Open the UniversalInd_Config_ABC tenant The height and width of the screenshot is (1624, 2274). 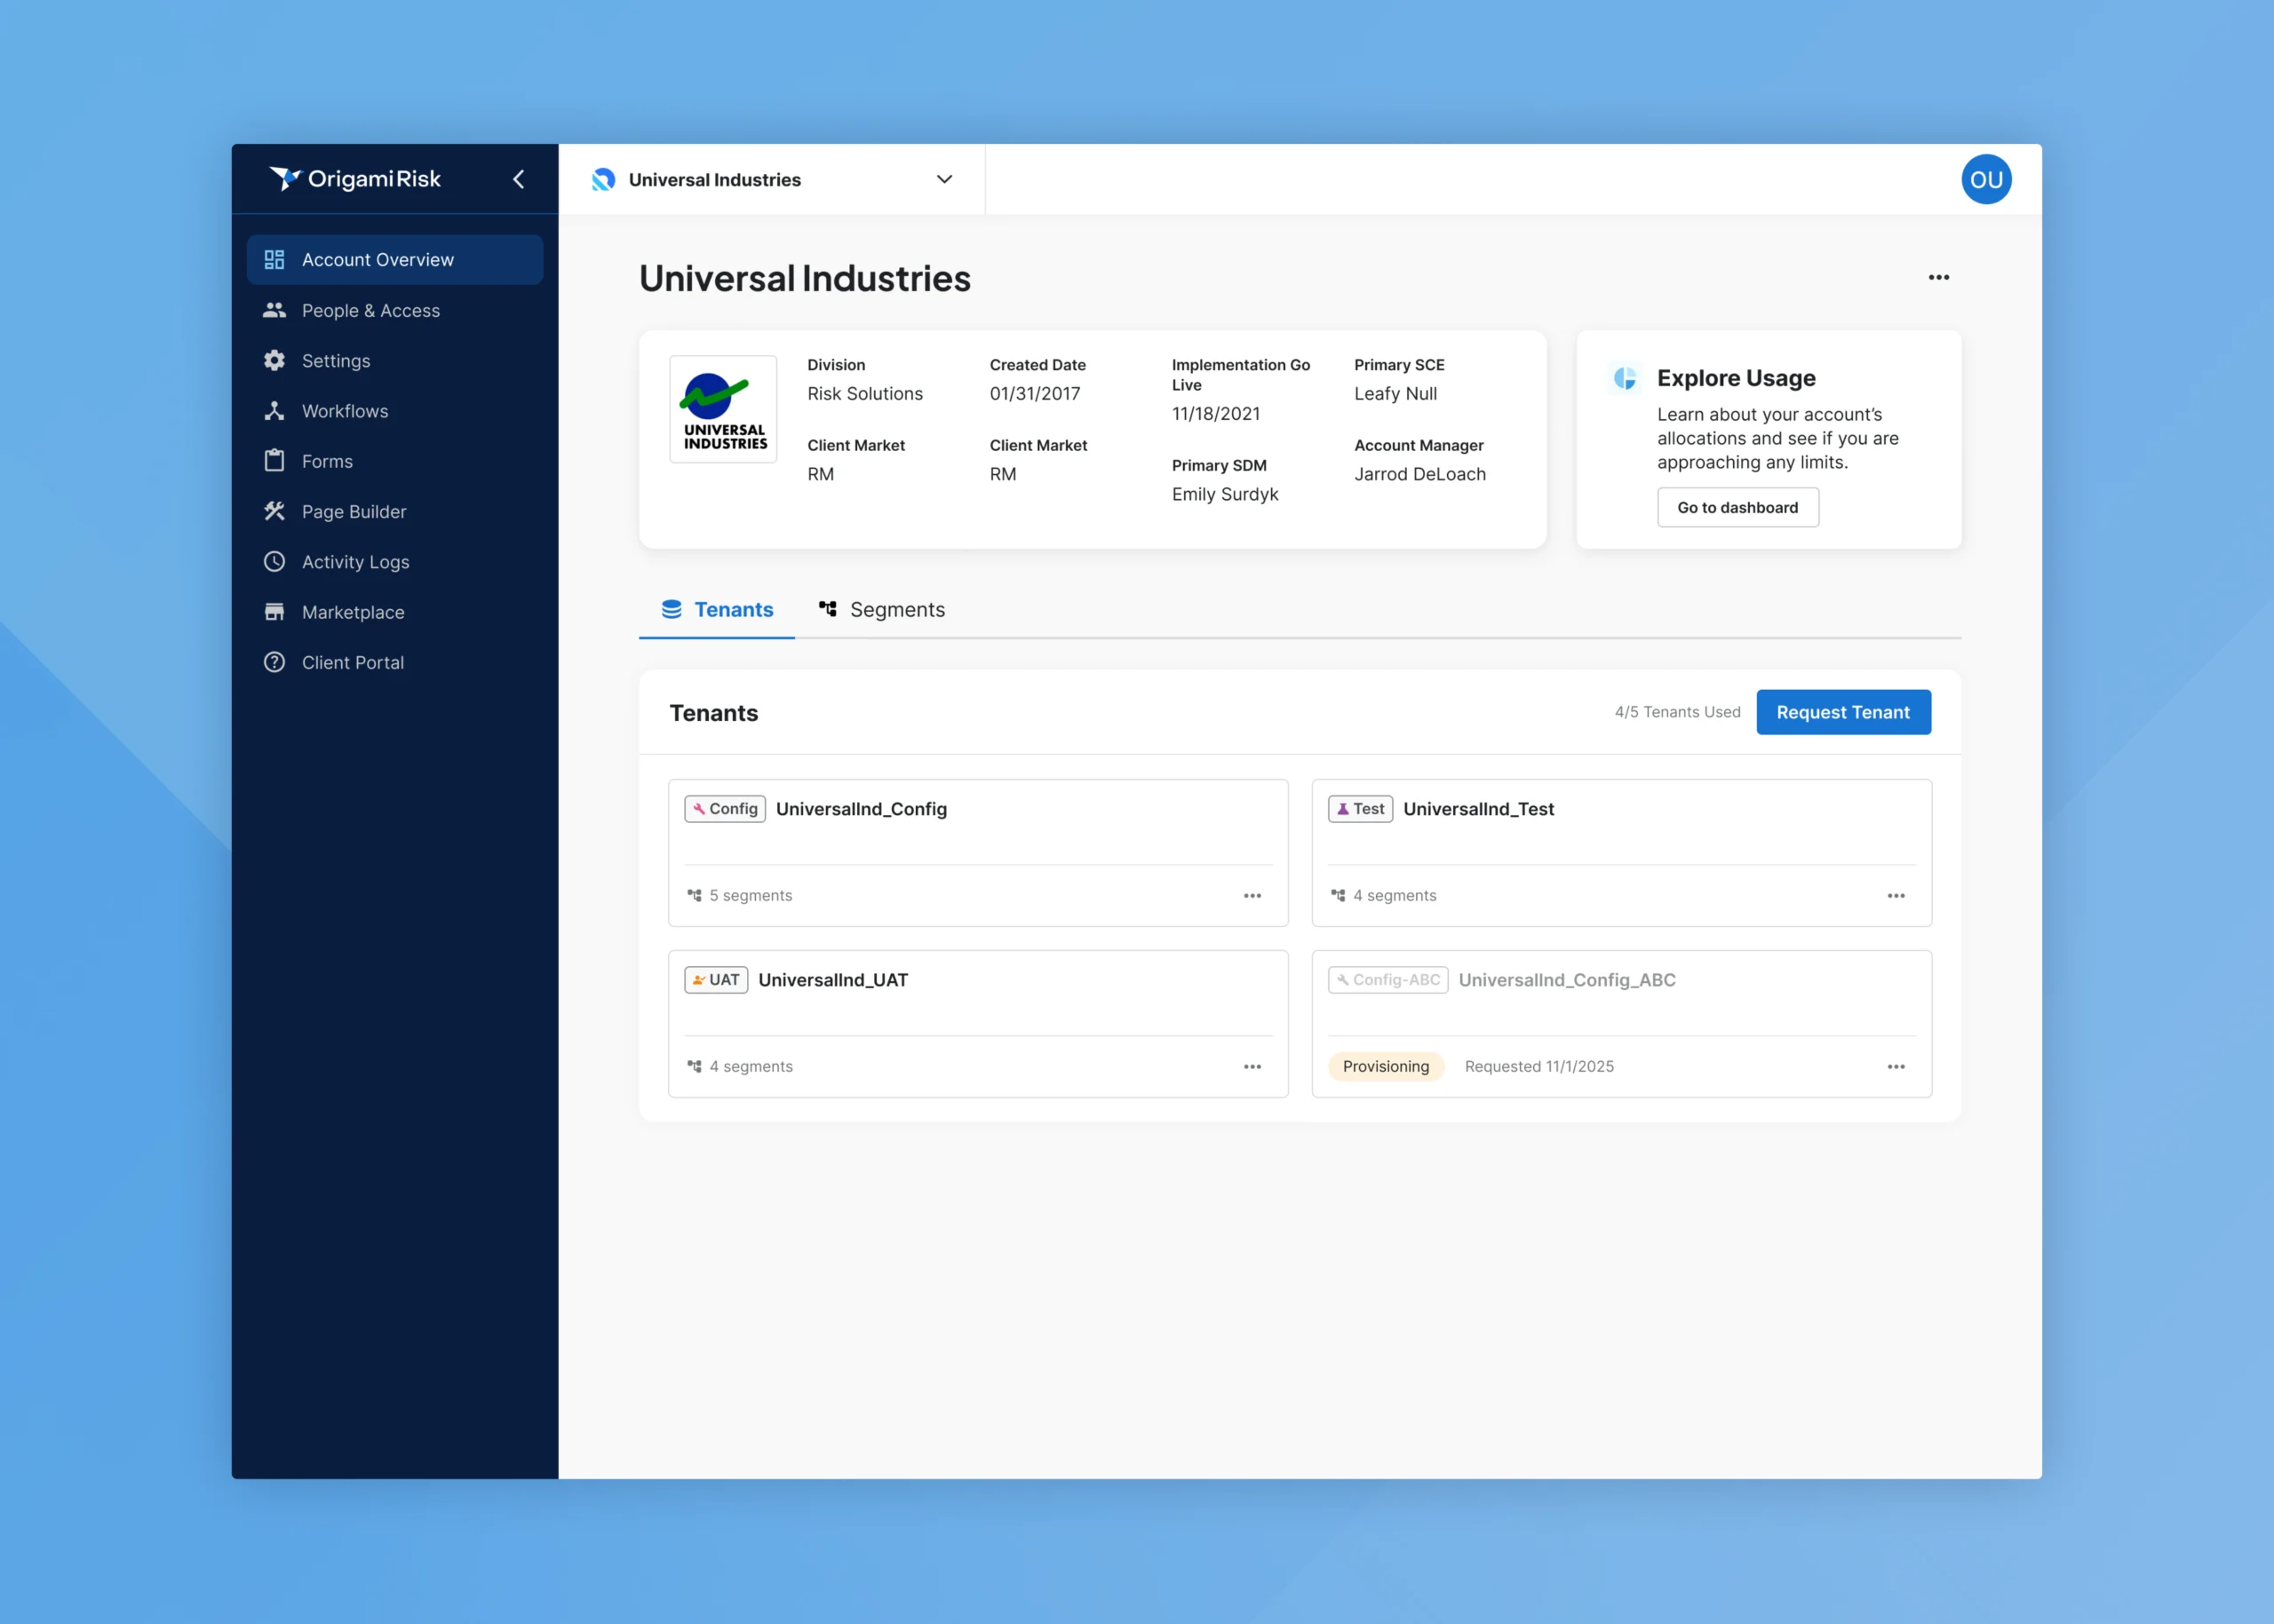pyautogui.click(x=1566, y=980)
